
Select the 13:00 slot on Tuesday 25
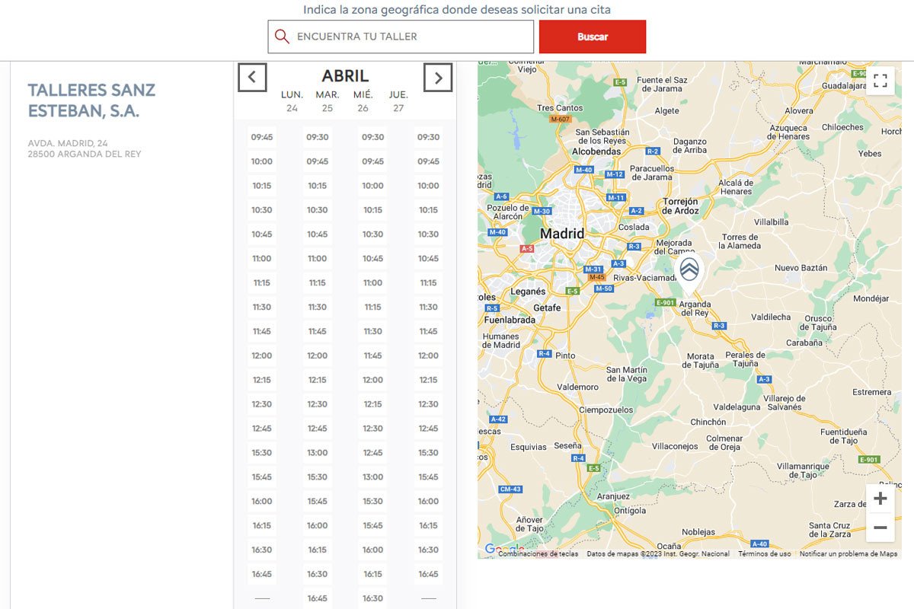(x=318, y=453)
